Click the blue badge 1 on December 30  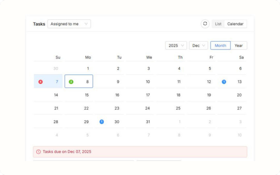(x=101, y=122)
